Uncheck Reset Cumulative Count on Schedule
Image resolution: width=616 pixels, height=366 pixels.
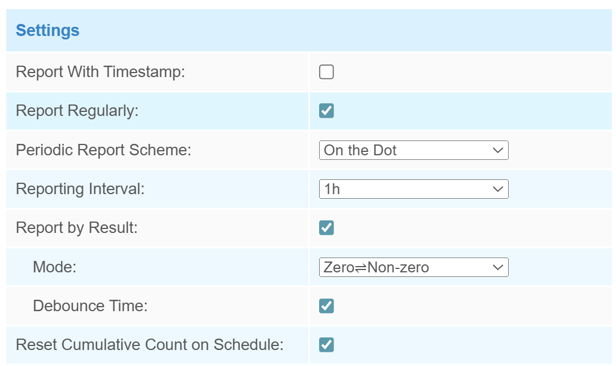(x=326, y=345)
